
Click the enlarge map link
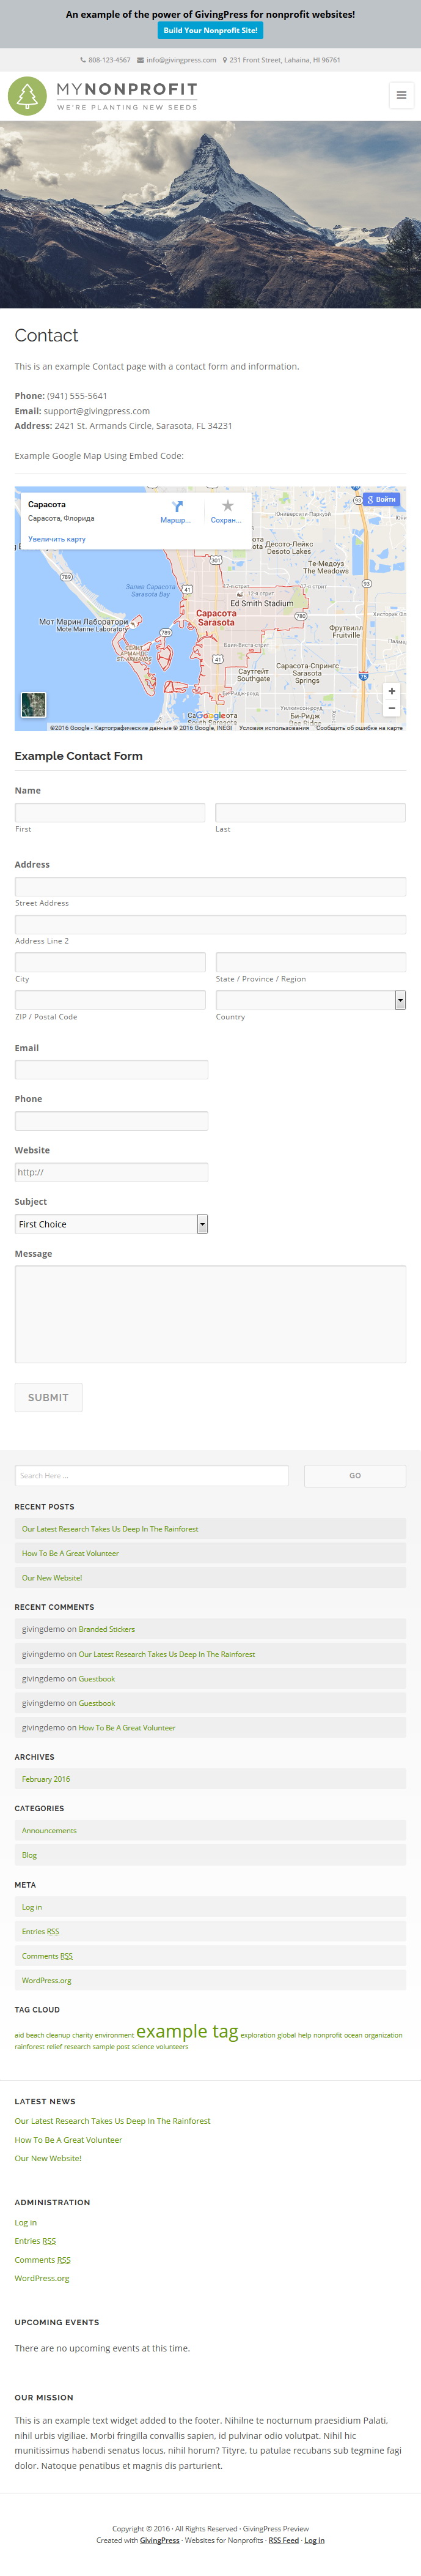(x=57, y=539)
